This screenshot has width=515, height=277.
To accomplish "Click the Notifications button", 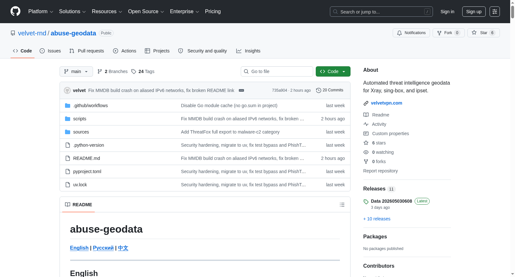I will (x=411, y=33).
